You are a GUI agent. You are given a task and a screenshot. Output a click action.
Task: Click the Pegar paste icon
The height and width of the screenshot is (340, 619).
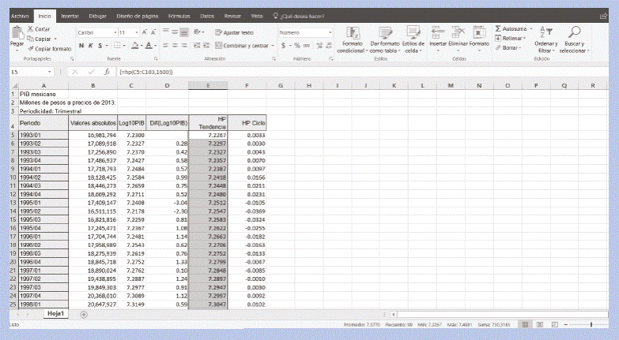point(17,35)
